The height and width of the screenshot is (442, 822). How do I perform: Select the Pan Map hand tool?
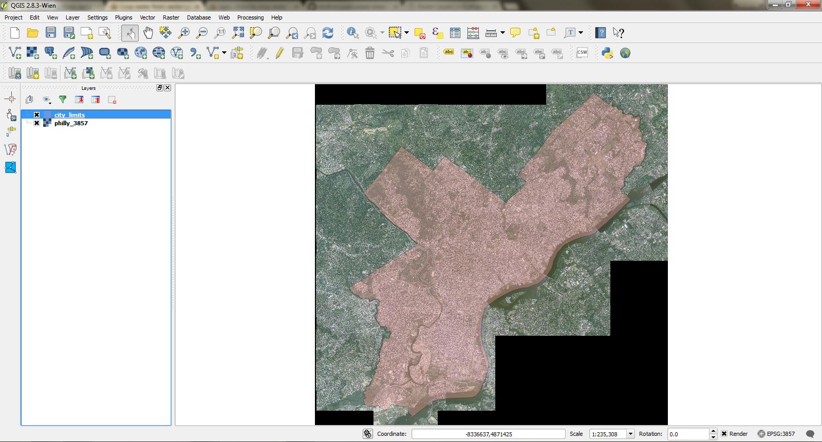tap(148, 33)
